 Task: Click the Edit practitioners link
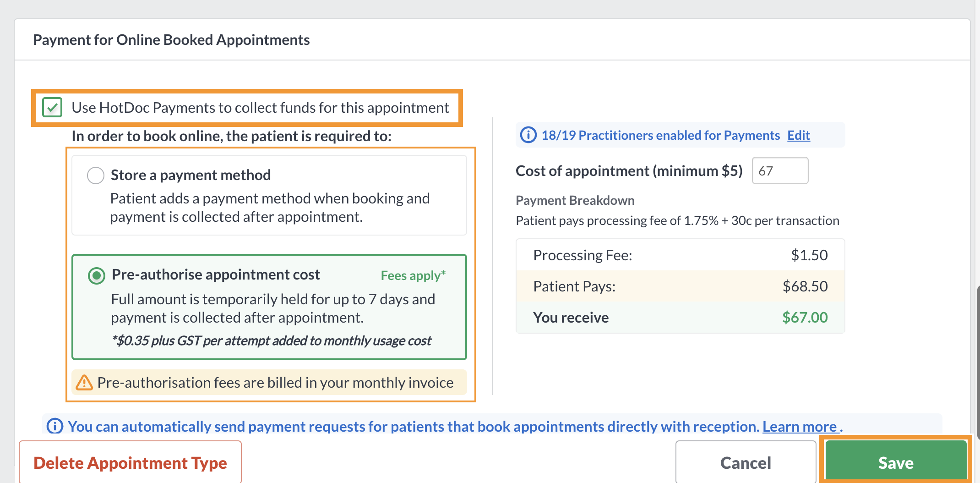point(799,135)
